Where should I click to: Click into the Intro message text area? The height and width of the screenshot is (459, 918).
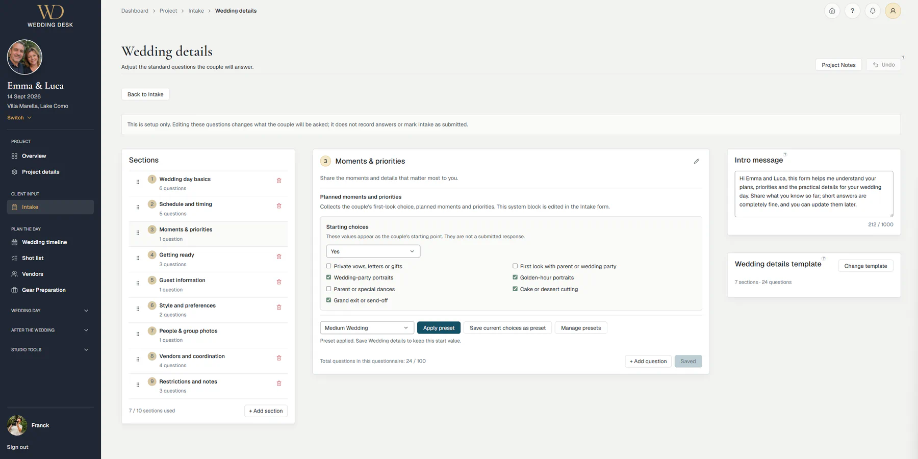tap(814, 194)
